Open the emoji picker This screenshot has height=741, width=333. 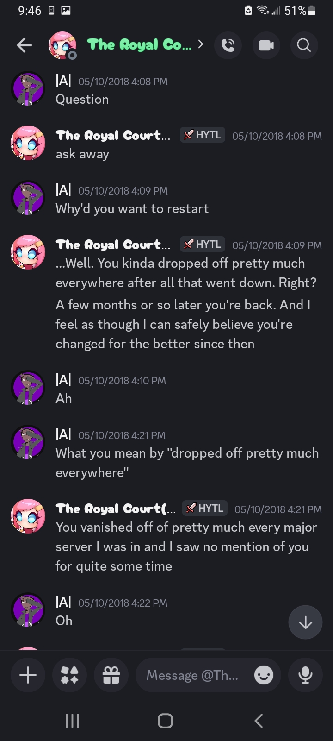click(x=264, y=675)
